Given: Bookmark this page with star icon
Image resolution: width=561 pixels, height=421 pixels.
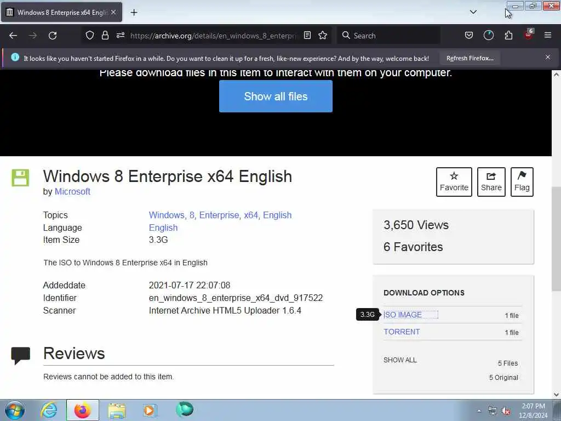Looking at the screenshot, I should pos(323,35).
